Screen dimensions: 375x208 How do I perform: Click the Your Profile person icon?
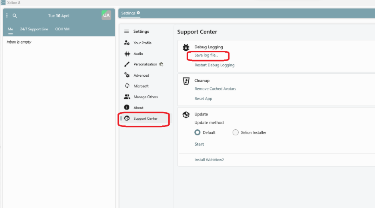127,43
